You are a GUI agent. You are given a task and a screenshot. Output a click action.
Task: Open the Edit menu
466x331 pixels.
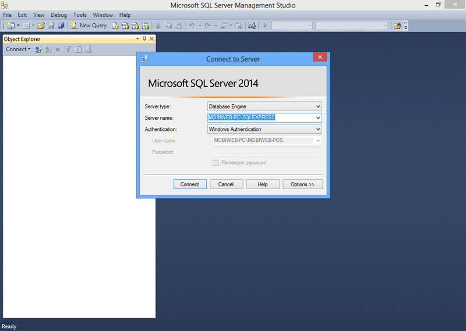[22, 15]
